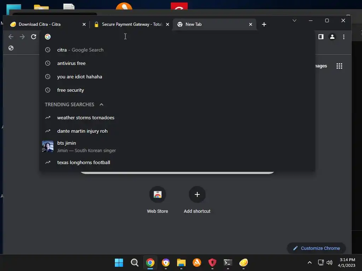Select 'texas longhorns football' trending search

pos(177,162)
